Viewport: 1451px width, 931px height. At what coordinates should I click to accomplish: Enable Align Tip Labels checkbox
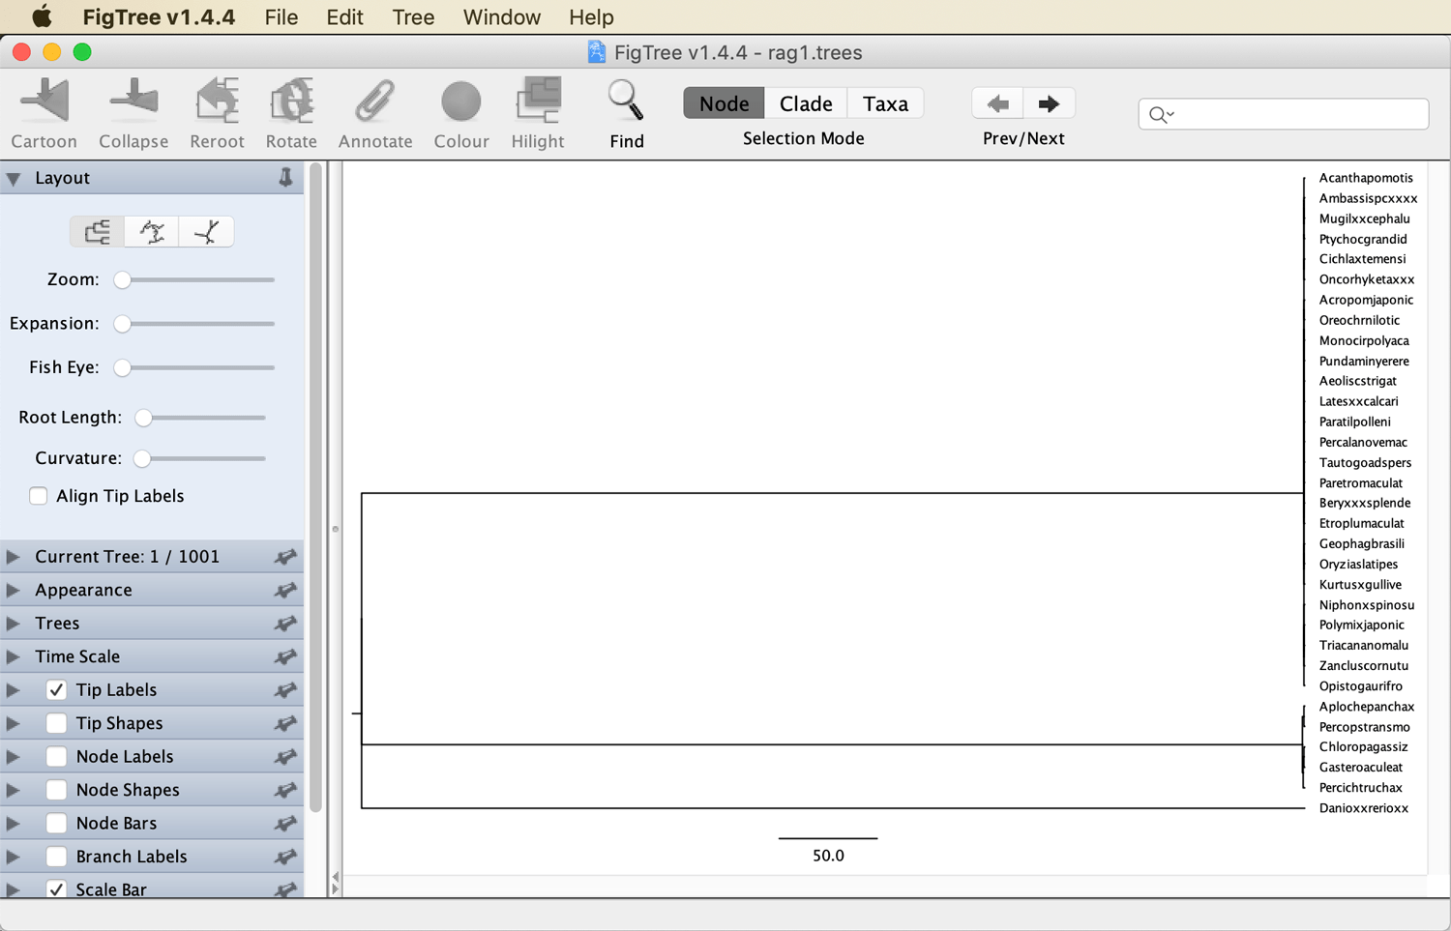39,496
